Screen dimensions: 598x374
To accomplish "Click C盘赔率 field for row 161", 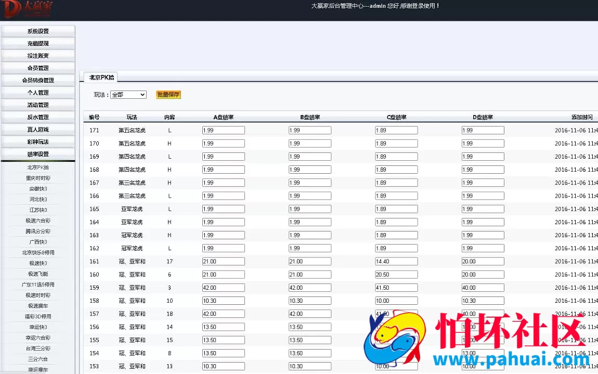I will 396,262.
